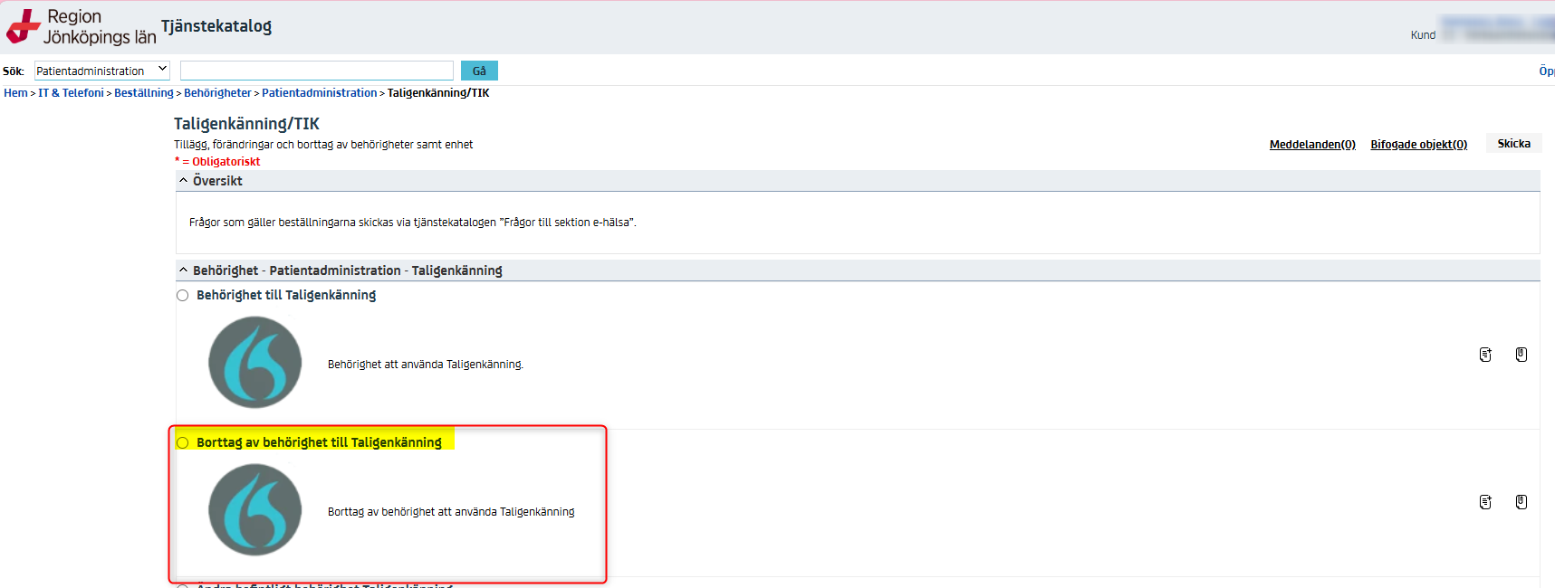This screenshot has height=588, width=1555.
Task: Go to Hem in the breadcrumb
Action: point(15,93)
